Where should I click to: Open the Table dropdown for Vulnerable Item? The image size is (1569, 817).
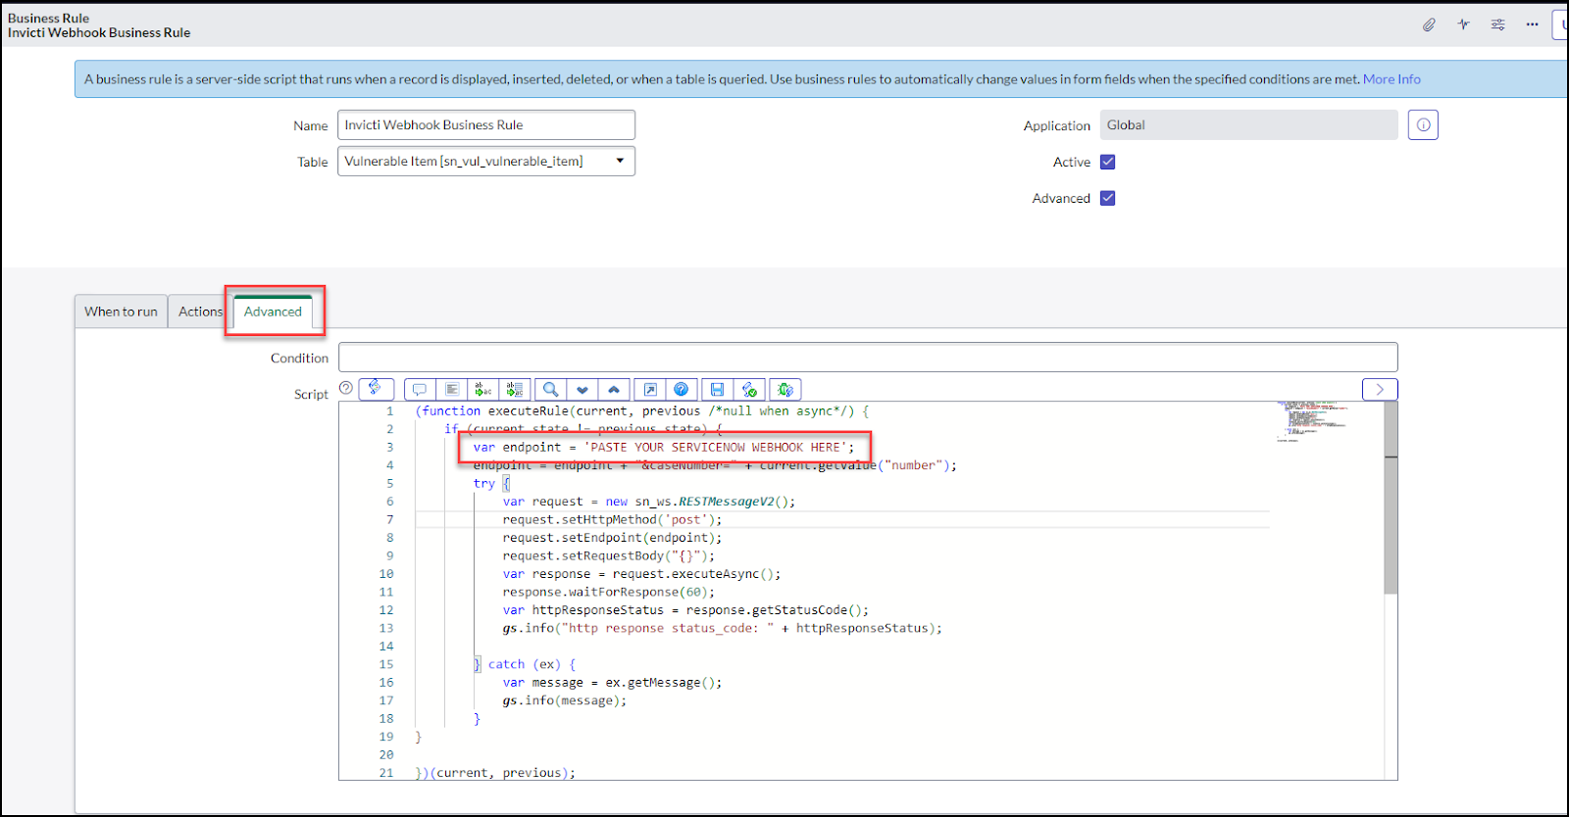[x=486, y=162]
